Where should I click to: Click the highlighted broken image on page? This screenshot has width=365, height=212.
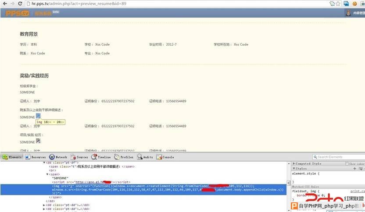(x=39, y=116)
